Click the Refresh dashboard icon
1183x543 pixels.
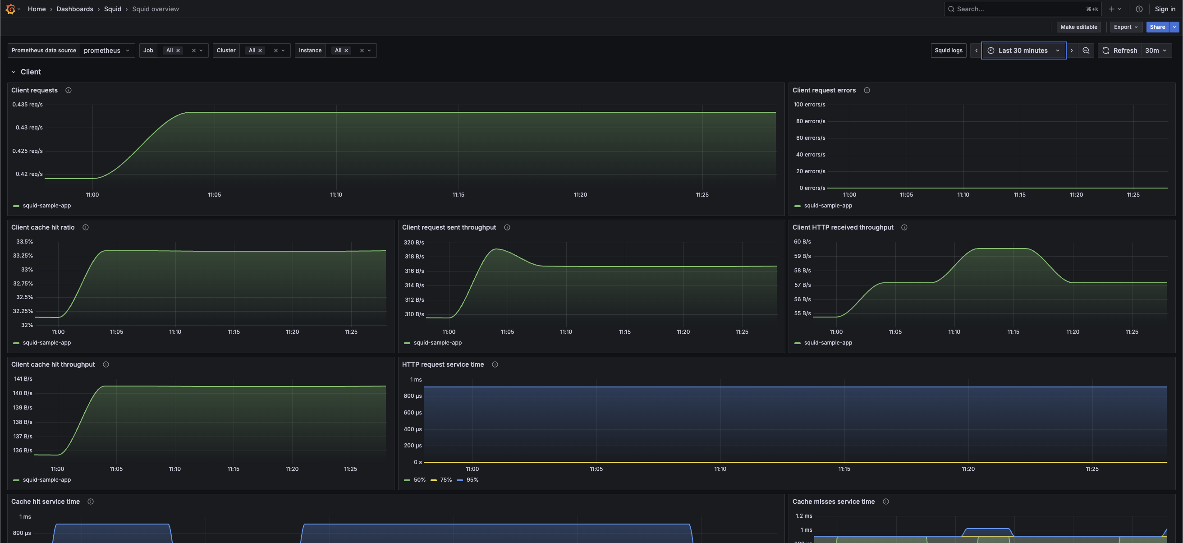(x=1106, y=51)
